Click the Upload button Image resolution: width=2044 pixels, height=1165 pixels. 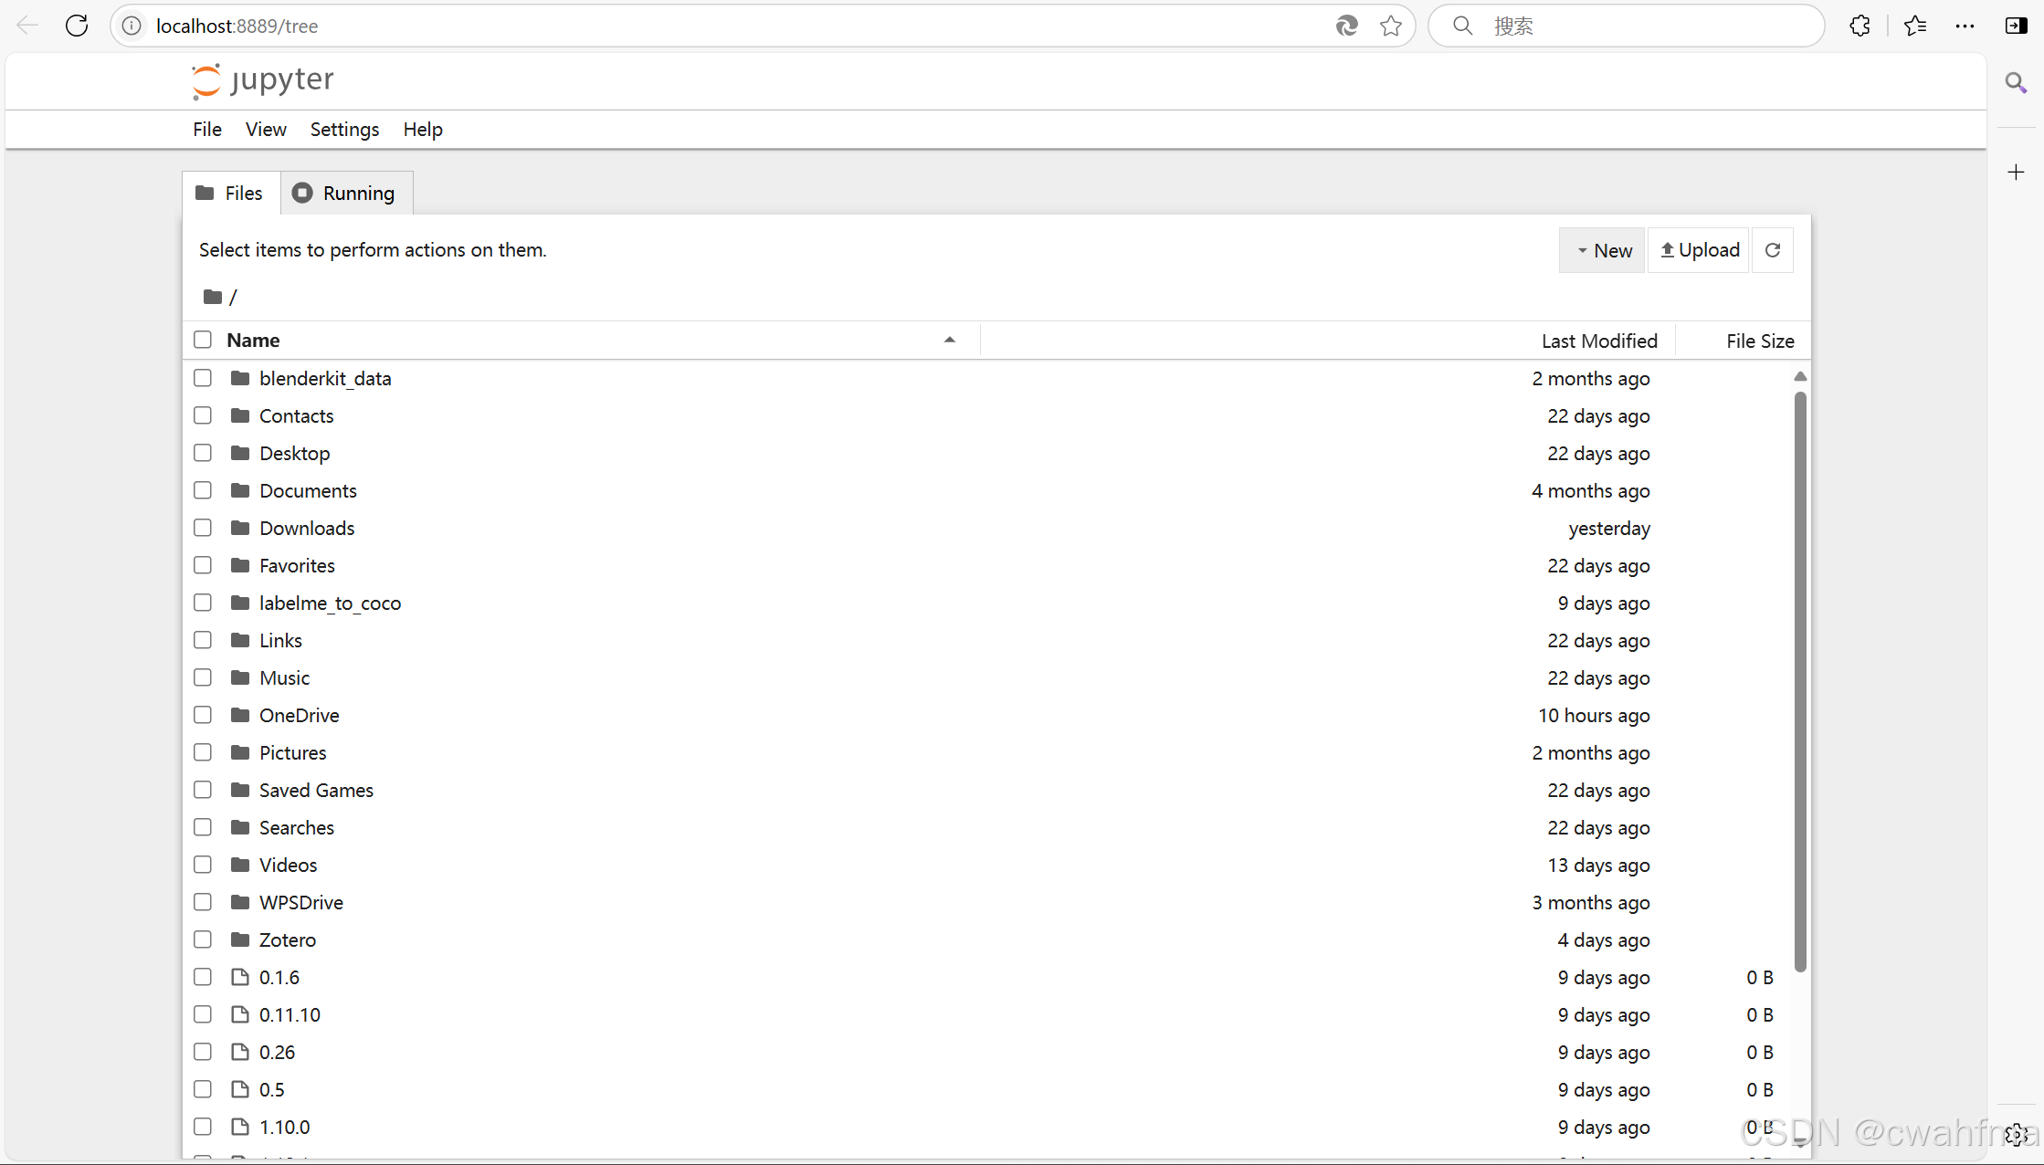point(1699,250)
